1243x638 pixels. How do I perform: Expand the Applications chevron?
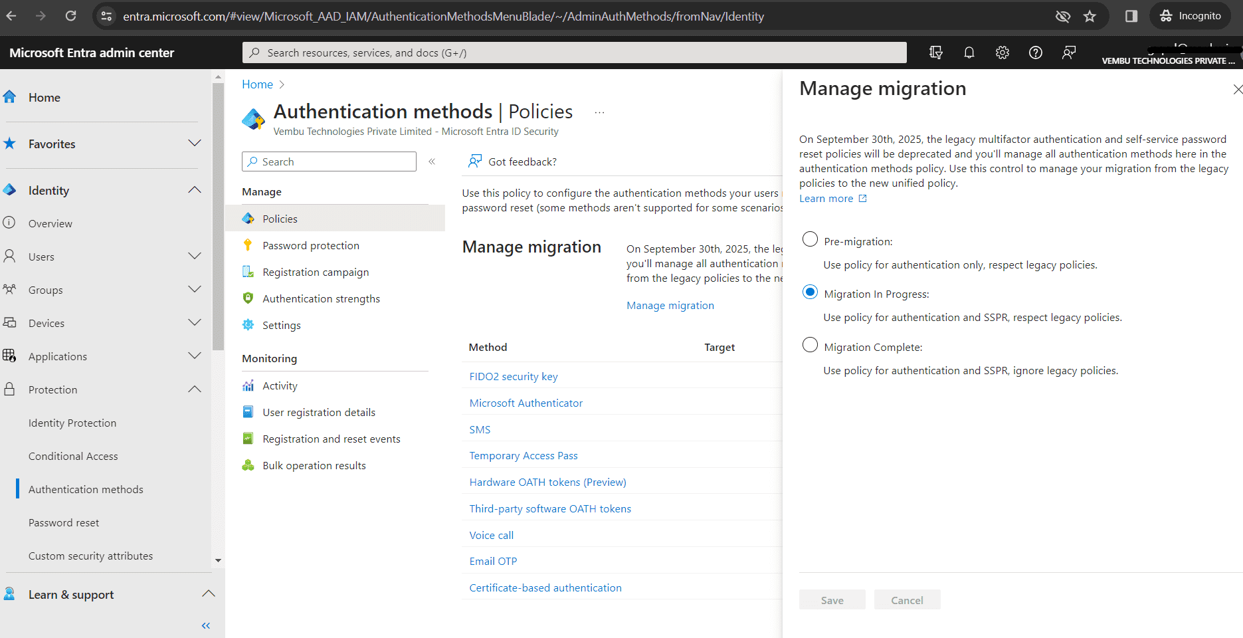pos(195,356)
